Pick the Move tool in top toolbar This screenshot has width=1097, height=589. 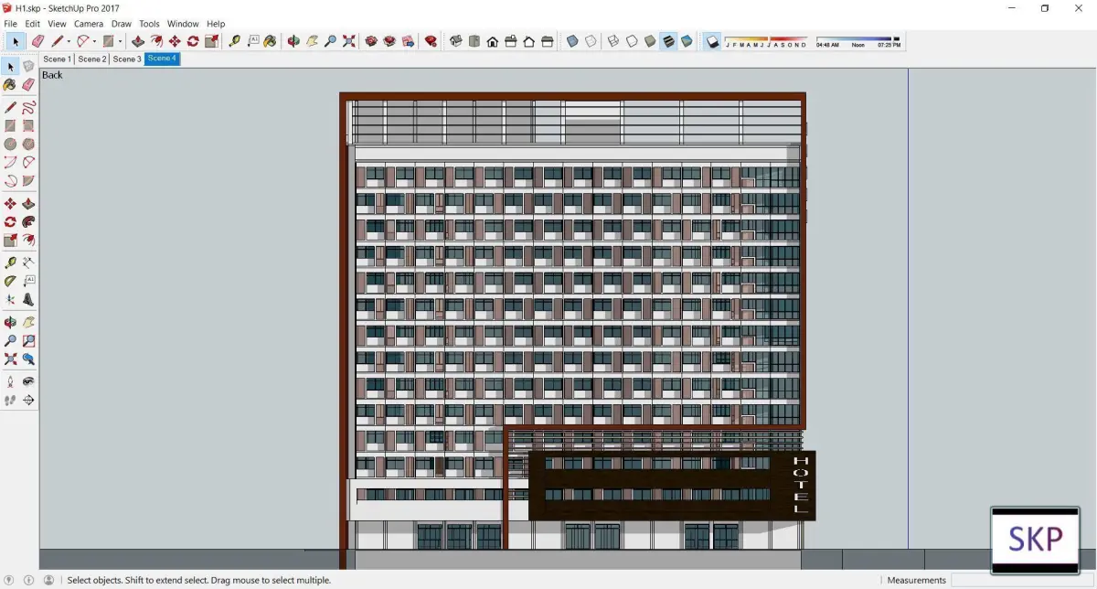click(175, 41)
